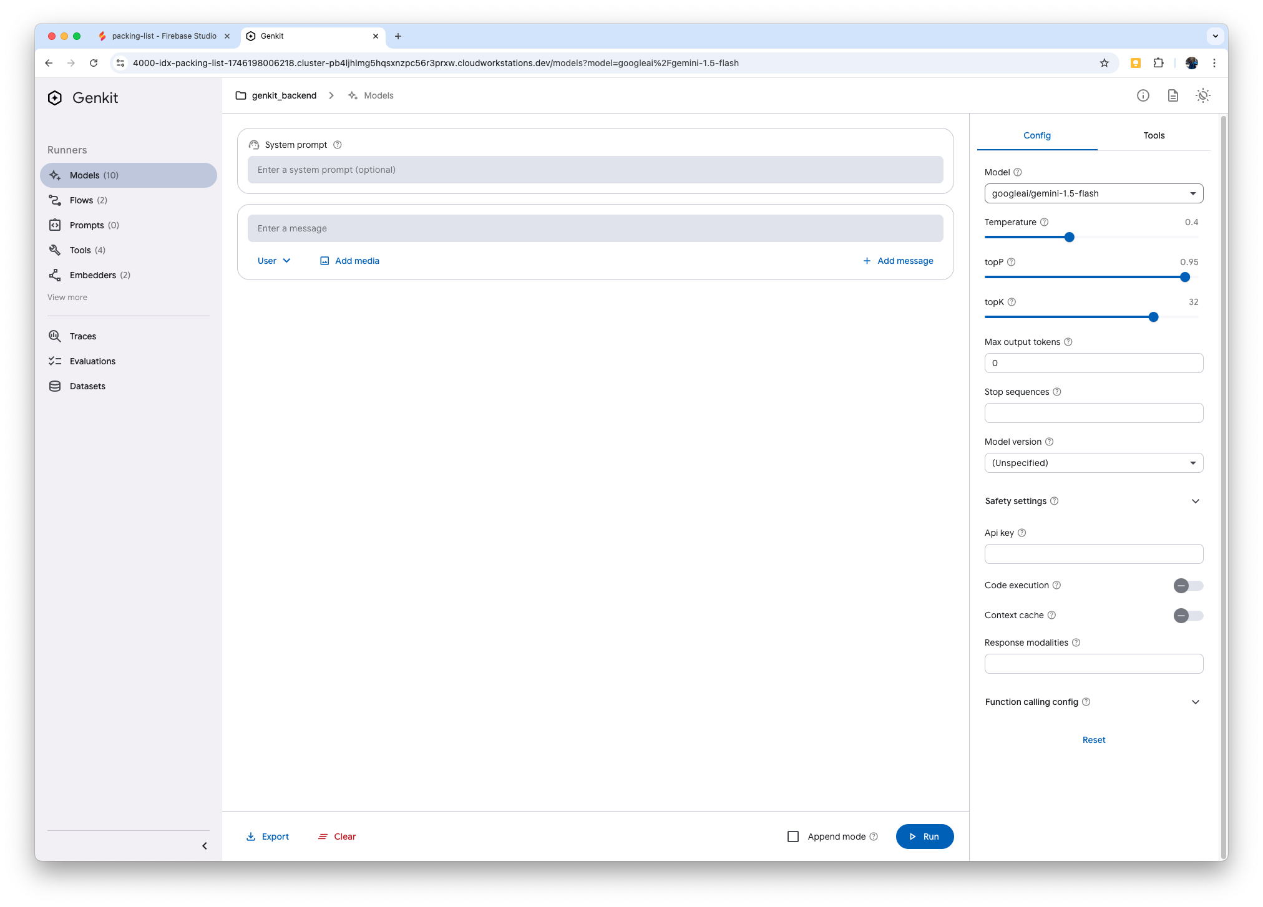Click the topK slider handle
Screen dimensions: 1263x907
[1153, 317]
